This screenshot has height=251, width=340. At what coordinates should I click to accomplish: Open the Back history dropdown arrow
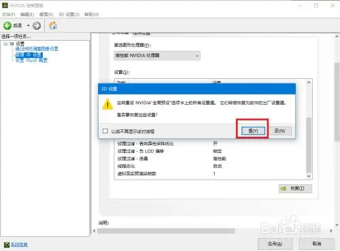pyautogui.click(x=29, y=26)
